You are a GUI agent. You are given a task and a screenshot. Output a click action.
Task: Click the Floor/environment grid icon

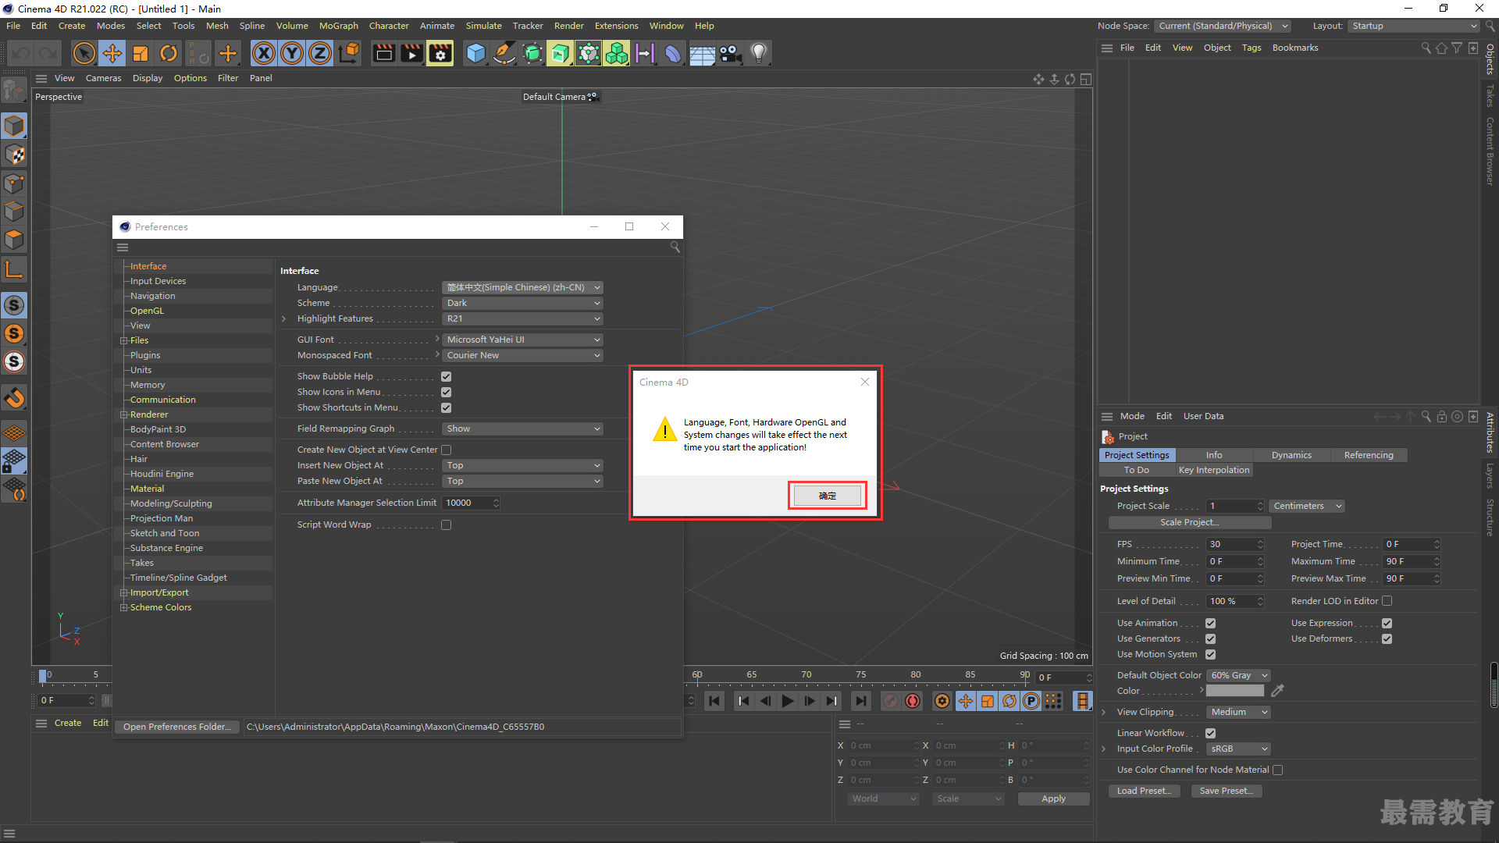[702, 53]
